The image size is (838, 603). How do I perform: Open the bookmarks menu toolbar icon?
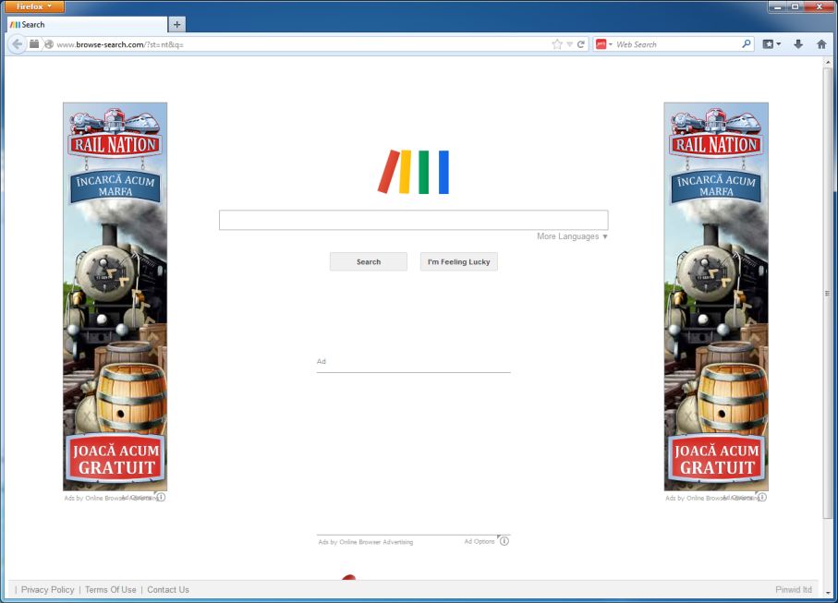771,44
